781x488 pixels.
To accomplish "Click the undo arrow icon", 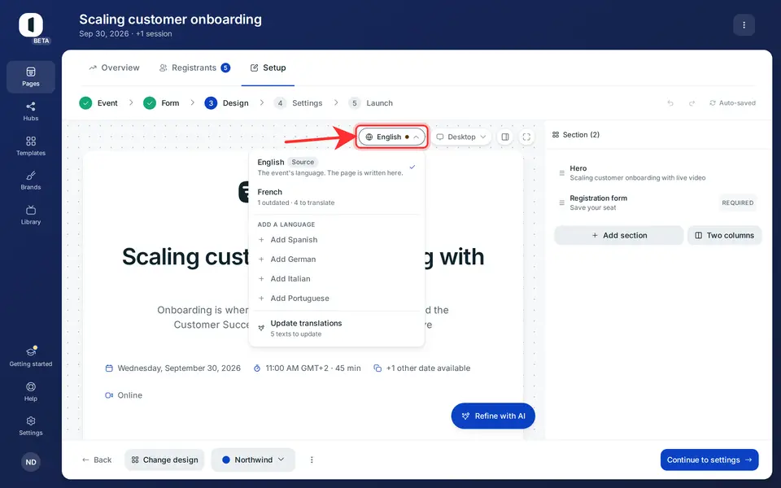I will (670, 103).
